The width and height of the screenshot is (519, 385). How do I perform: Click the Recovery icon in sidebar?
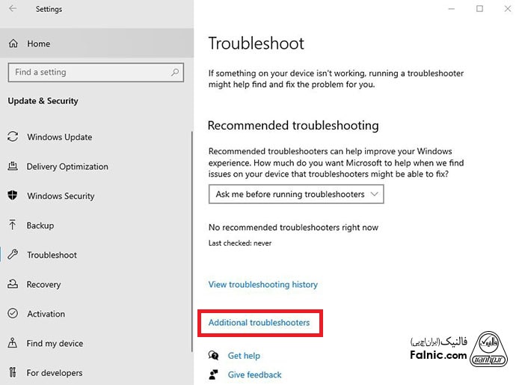13,284
